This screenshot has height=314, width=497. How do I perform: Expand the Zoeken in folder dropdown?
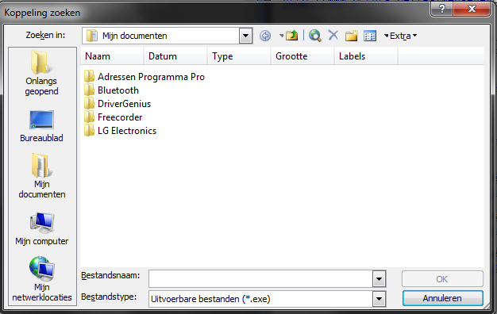tap(245, 36)
